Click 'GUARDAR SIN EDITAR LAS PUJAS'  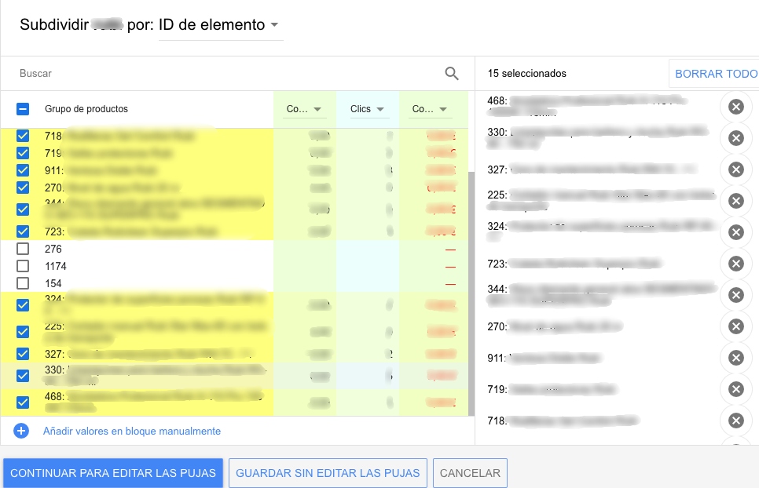[328, 473]
